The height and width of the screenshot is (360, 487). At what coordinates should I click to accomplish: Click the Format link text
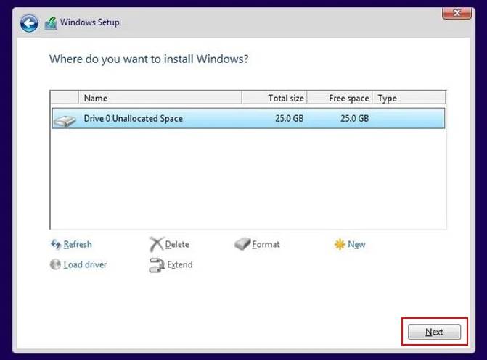(x=266, y=244)
